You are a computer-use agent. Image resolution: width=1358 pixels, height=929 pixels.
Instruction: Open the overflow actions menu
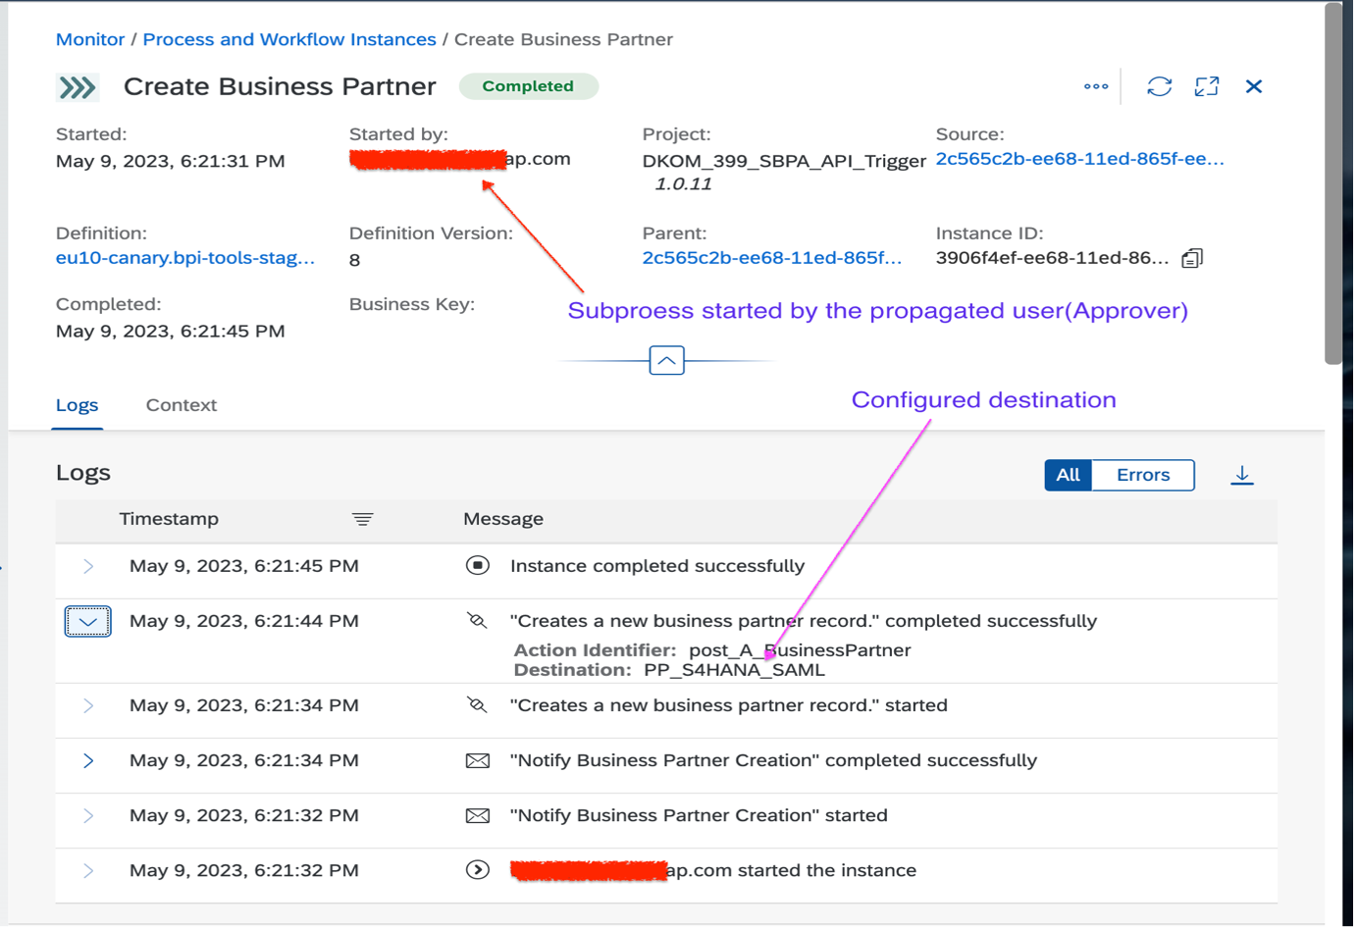point(1095,86)
